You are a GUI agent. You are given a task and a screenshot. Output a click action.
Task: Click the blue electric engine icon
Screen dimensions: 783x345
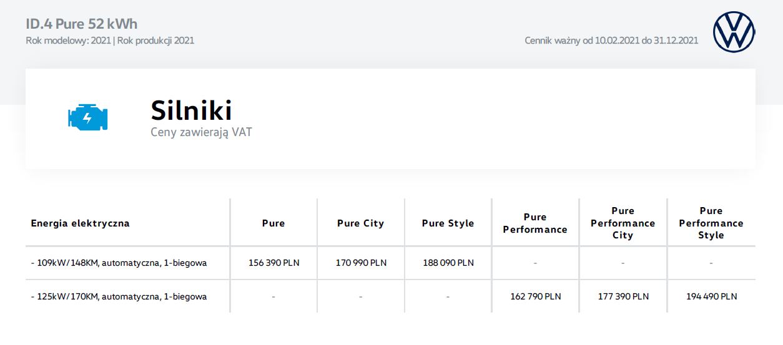coord(87,118)
